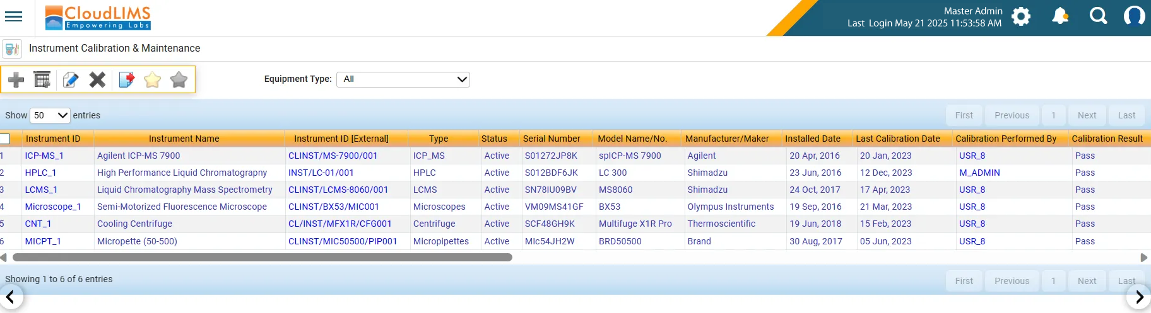Click M_ADMIN in Calibration Performed By
The width and height of the screenshot is (1151, 313).
979,173
